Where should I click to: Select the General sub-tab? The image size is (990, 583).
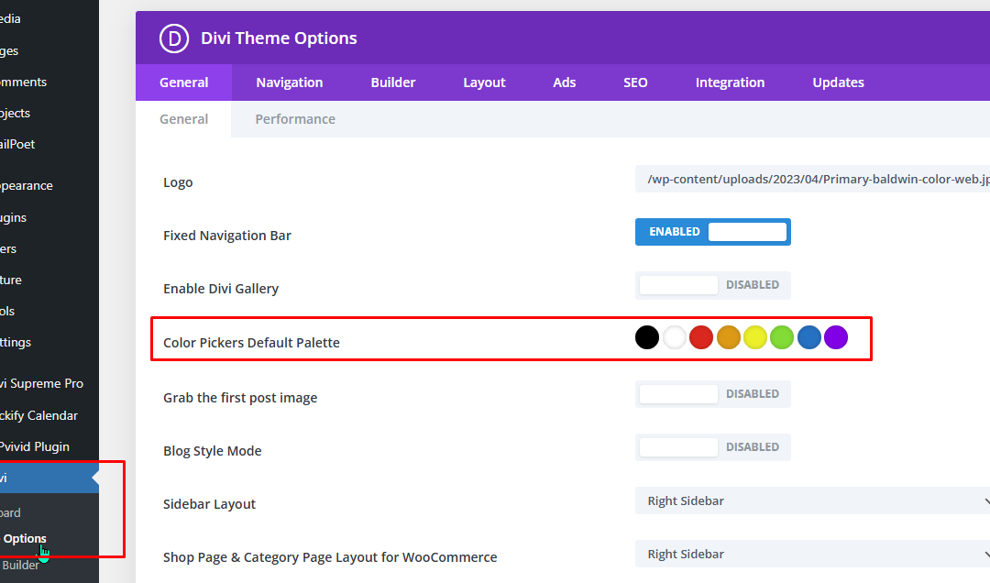tap(183, 119)
